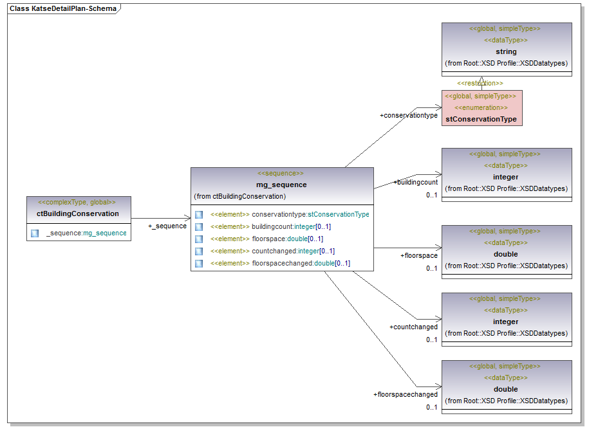The height and width of the screenshot is (436, 598).
Task: Click the double datatype linked to +floorspace
Action: point(506,253)
